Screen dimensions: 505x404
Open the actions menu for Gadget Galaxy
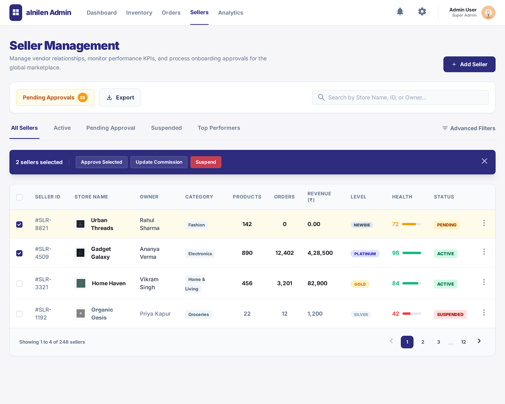(484, 252)
